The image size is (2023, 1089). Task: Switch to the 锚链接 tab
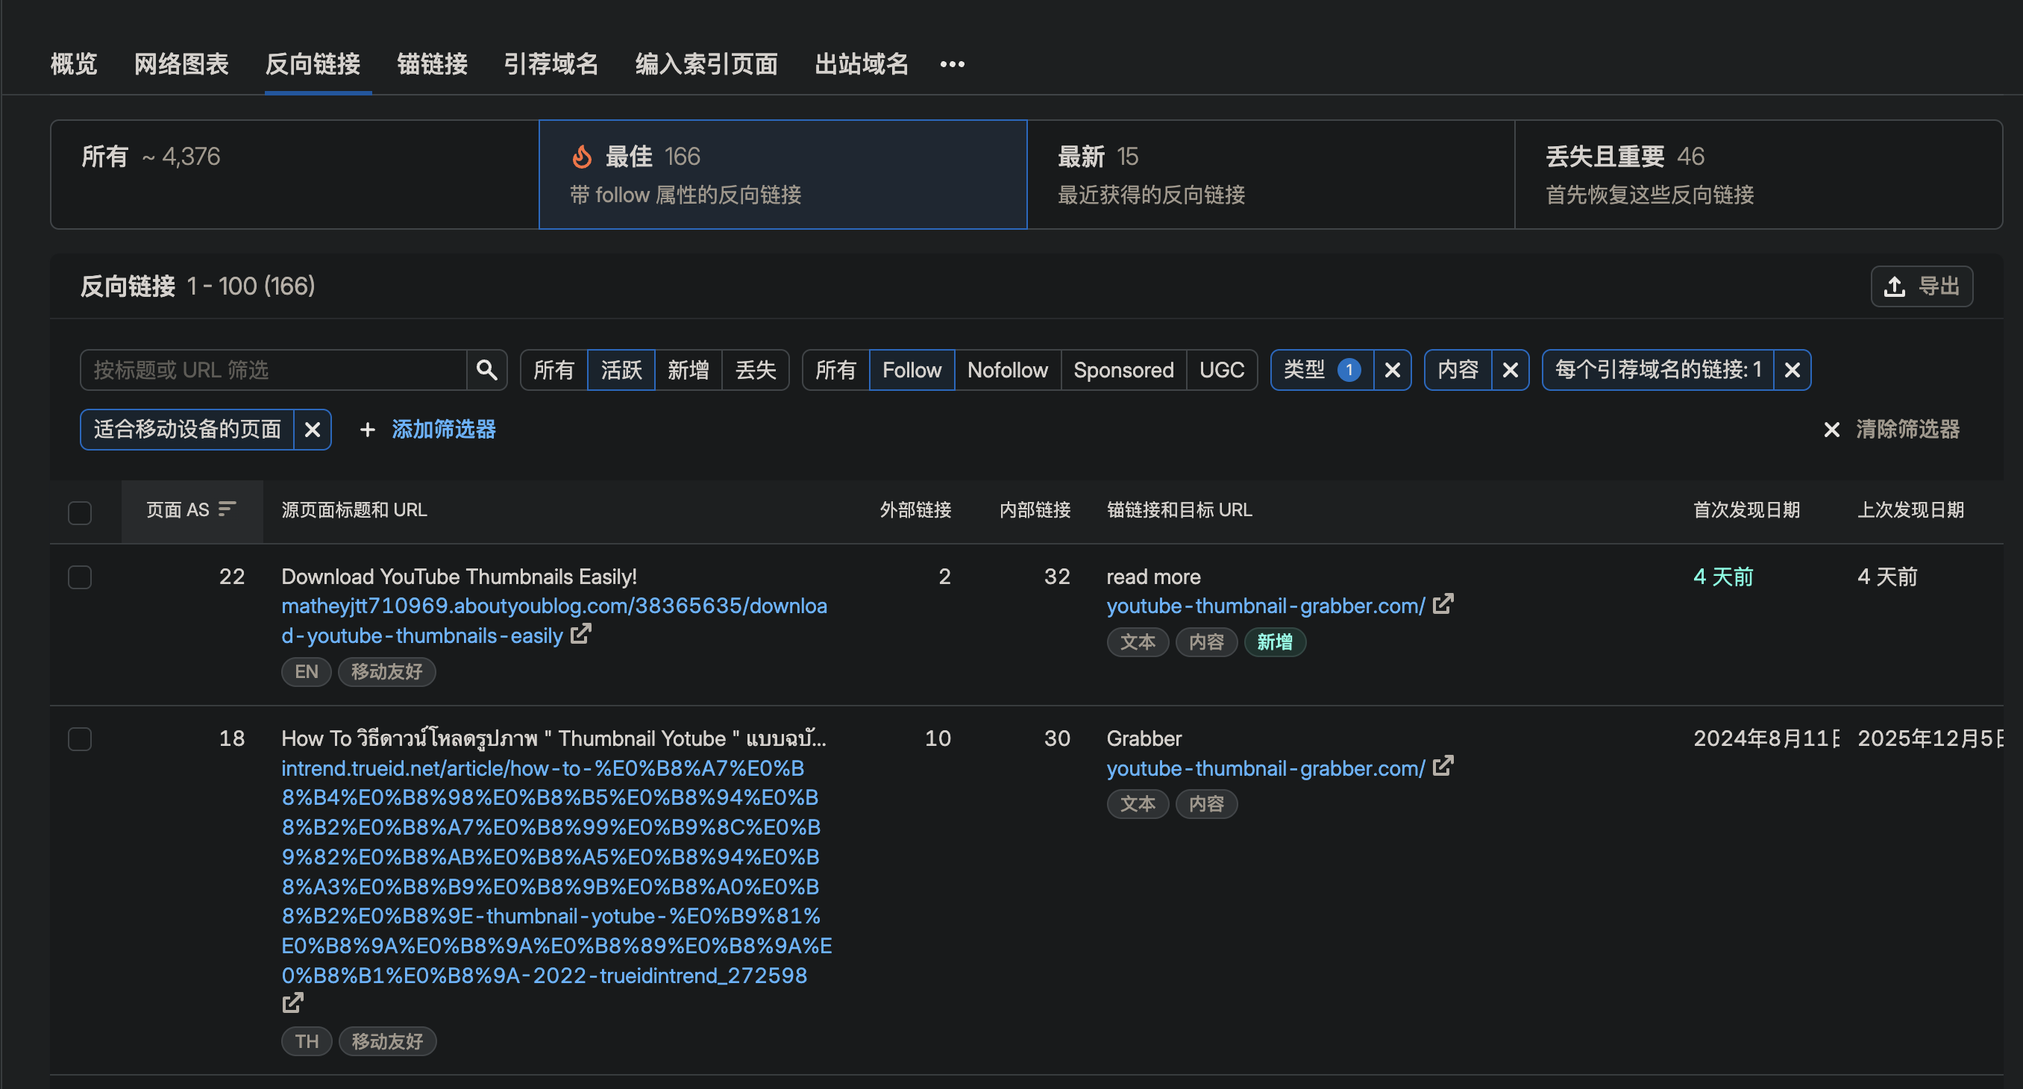pos(432,64)
